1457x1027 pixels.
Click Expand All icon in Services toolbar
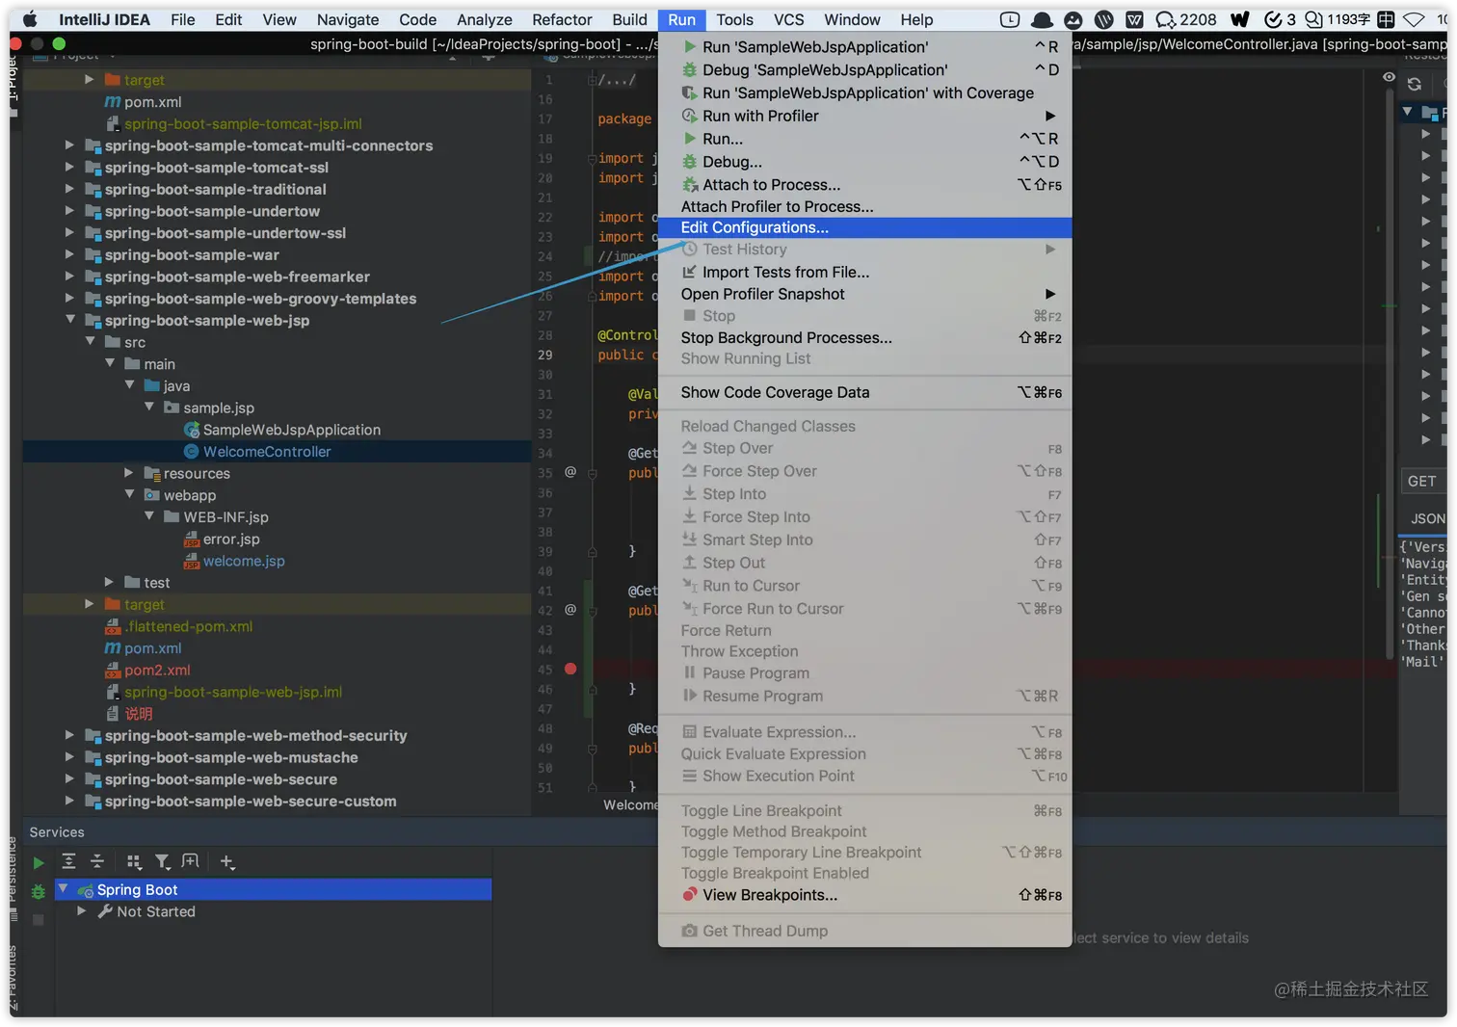(x=68, y=861)
